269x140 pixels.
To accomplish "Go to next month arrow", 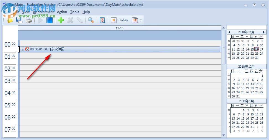I will tap(264, 32).
